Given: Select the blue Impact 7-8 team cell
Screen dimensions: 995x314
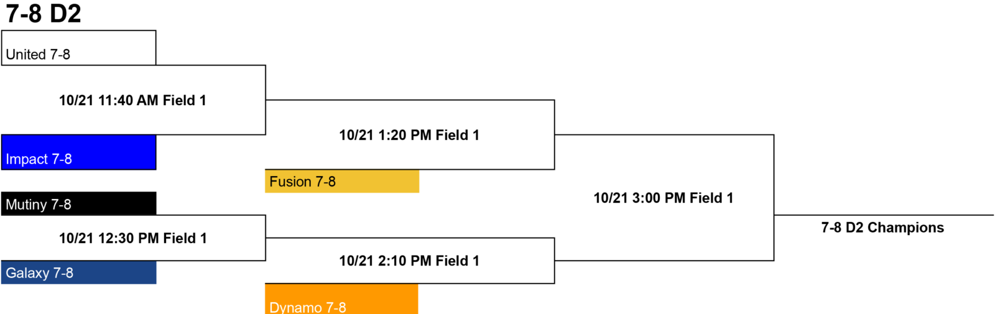Looking at the screenshot, I should click(x=78, y=152).
